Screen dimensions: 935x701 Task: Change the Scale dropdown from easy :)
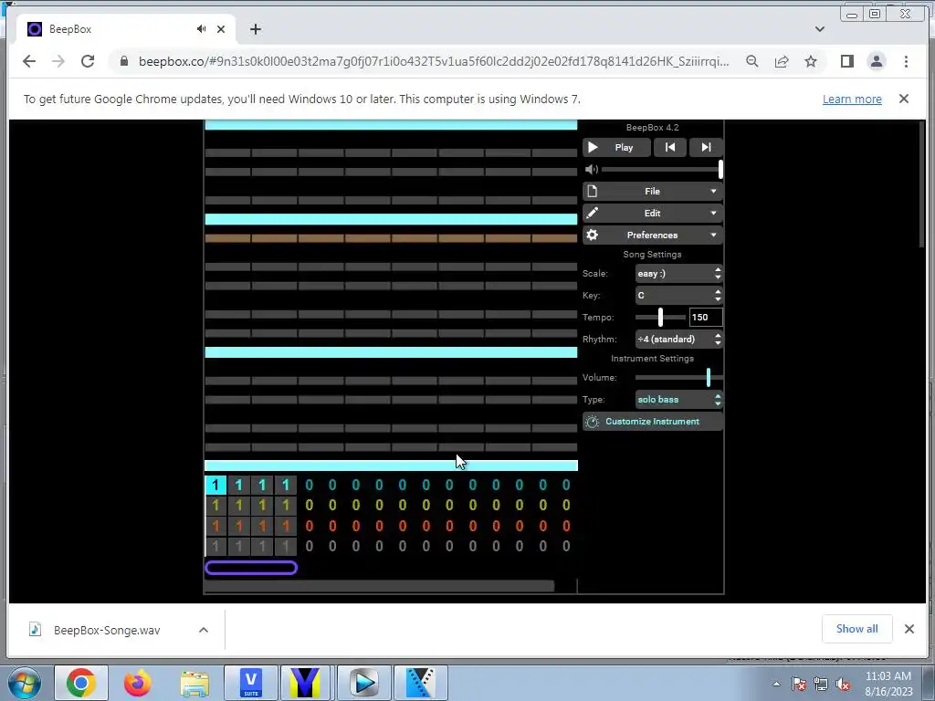click(x=679, y=274)
